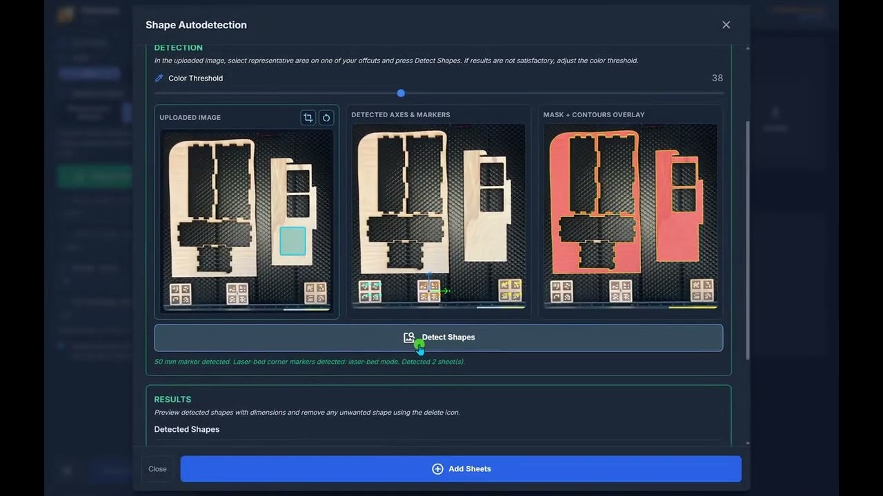The width and height of the screenshot is (883, 496).
Task: Click the 'RESULTS' section title
Action: coord(172,400)
